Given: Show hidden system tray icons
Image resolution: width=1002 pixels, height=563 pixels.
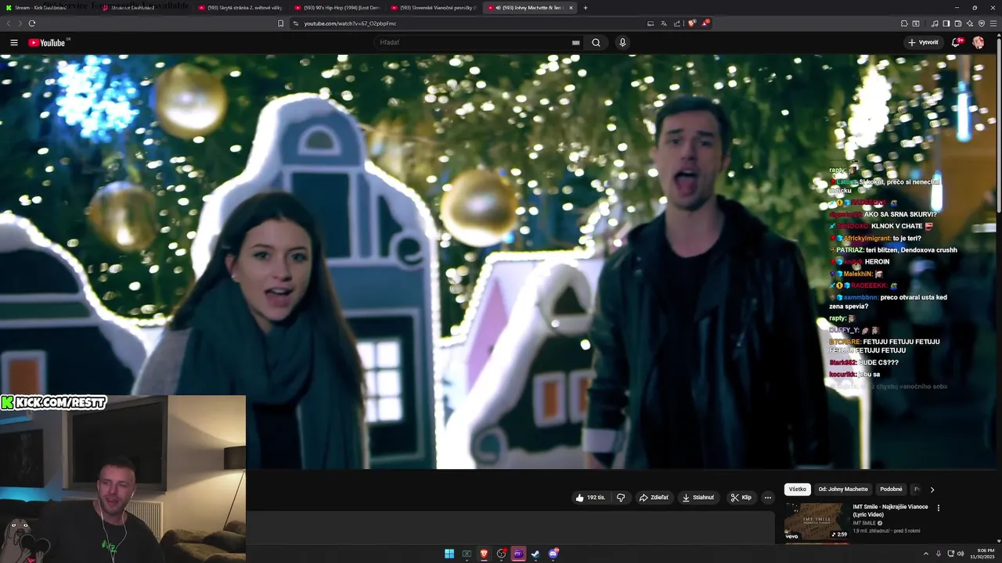Looking at the screenshot, I should 926,554.
